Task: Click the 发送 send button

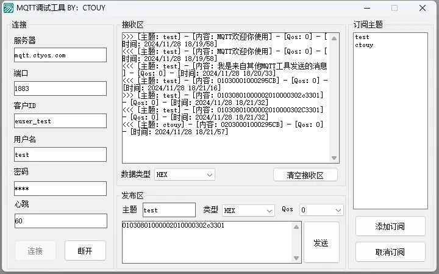Action: click(x=321, y=243)
